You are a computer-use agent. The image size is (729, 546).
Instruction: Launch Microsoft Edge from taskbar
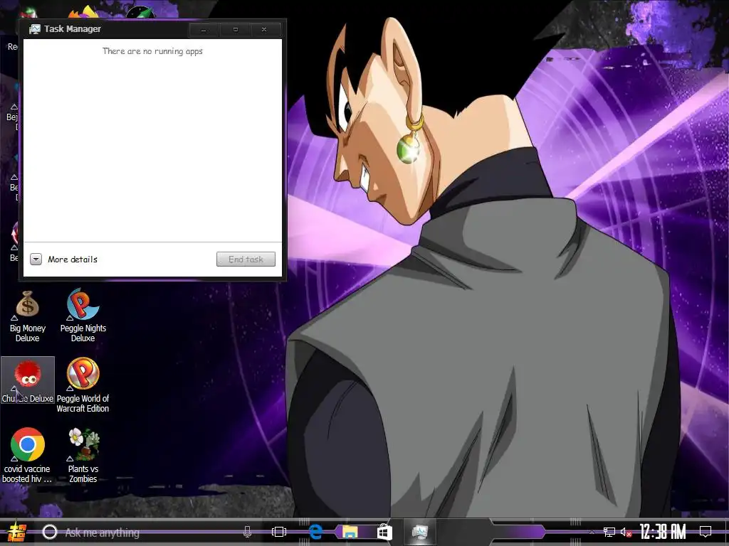tap(315, 532)
